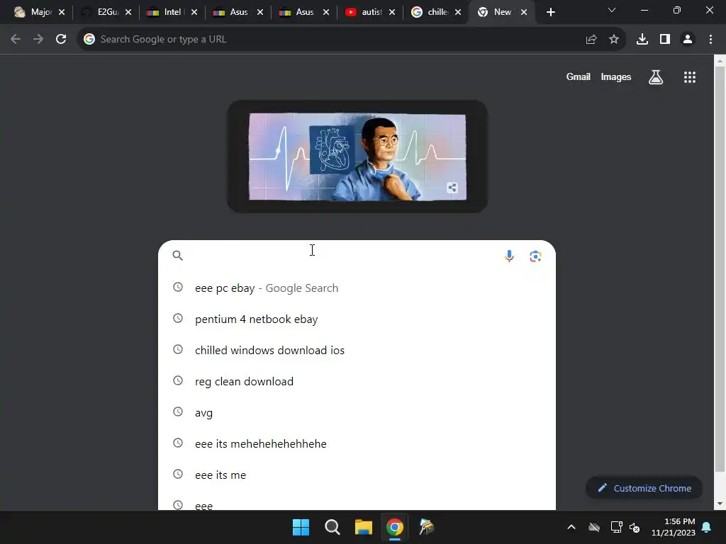Select suggestion 'eee its me'
The width and height of the screenshot is (726, 544).
pyautogui.click(x=357, y=475)
